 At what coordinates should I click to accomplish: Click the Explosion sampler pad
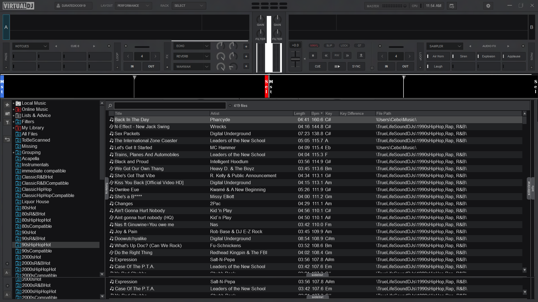pos(489,56)
